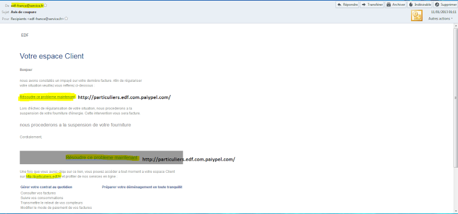Click the 'Bonjour' greeting text
This screenshot has height=214, width=458.
click(x=26, y=70)
